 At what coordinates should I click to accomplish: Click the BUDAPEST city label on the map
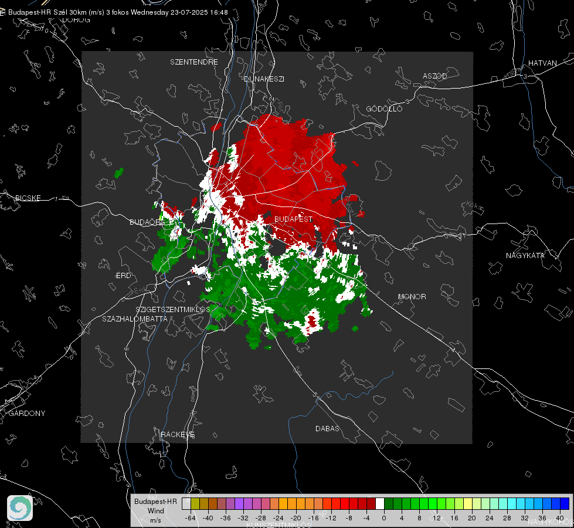pyautogui.click(x=293, y=219)
